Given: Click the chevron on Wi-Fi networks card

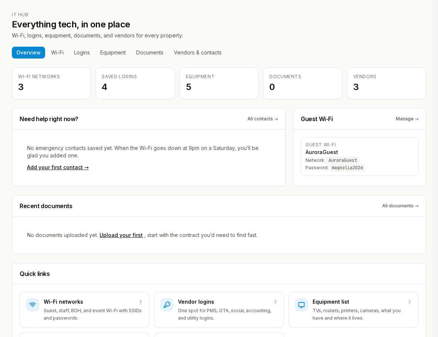Looking at the screenshot, I should pyautogui.click(x=141, y=302).
